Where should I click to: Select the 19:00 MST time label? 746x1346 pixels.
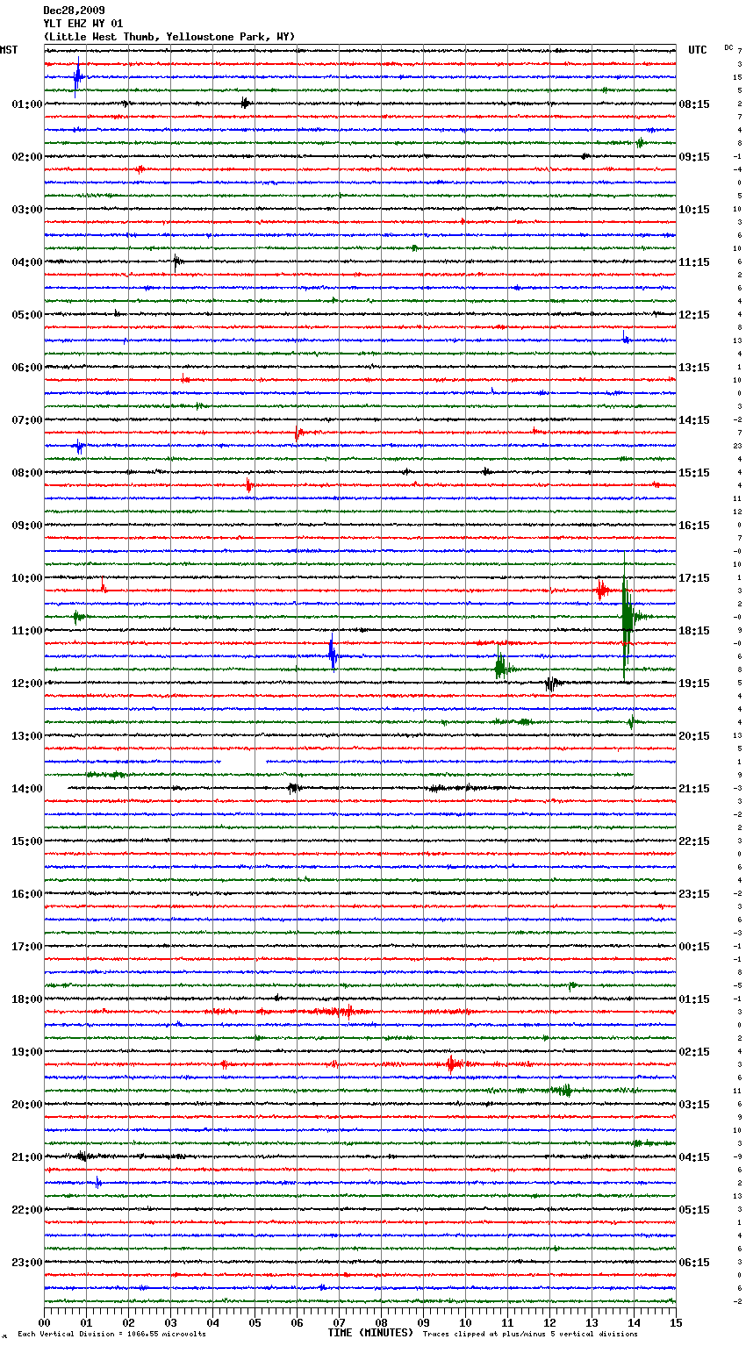pyautogui.click(x=27, y=1052)
